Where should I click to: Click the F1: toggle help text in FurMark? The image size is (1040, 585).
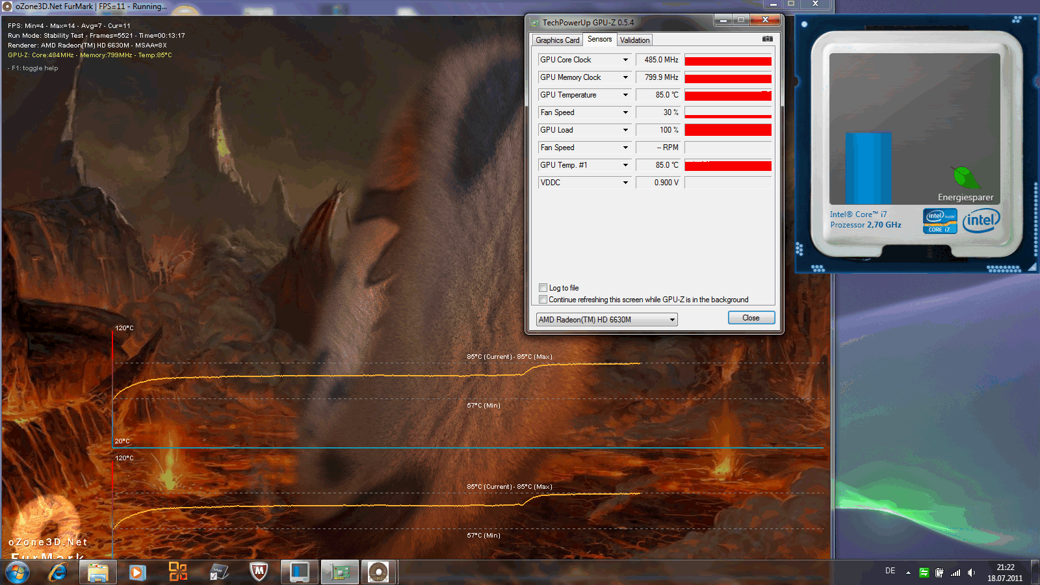(34, 68)
